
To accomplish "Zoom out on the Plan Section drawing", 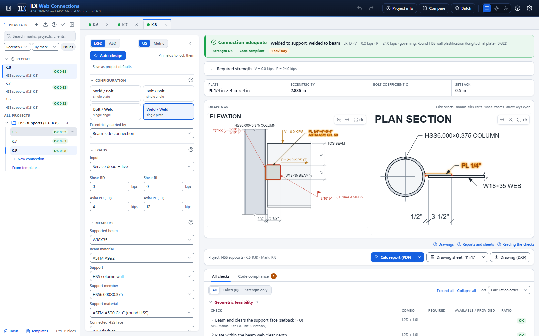I will (511, 120).
